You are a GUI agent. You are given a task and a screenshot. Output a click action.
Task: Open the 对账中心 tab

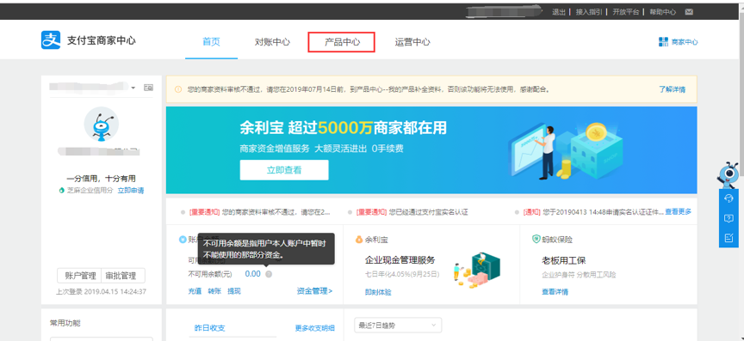click(x=272, y=42)
